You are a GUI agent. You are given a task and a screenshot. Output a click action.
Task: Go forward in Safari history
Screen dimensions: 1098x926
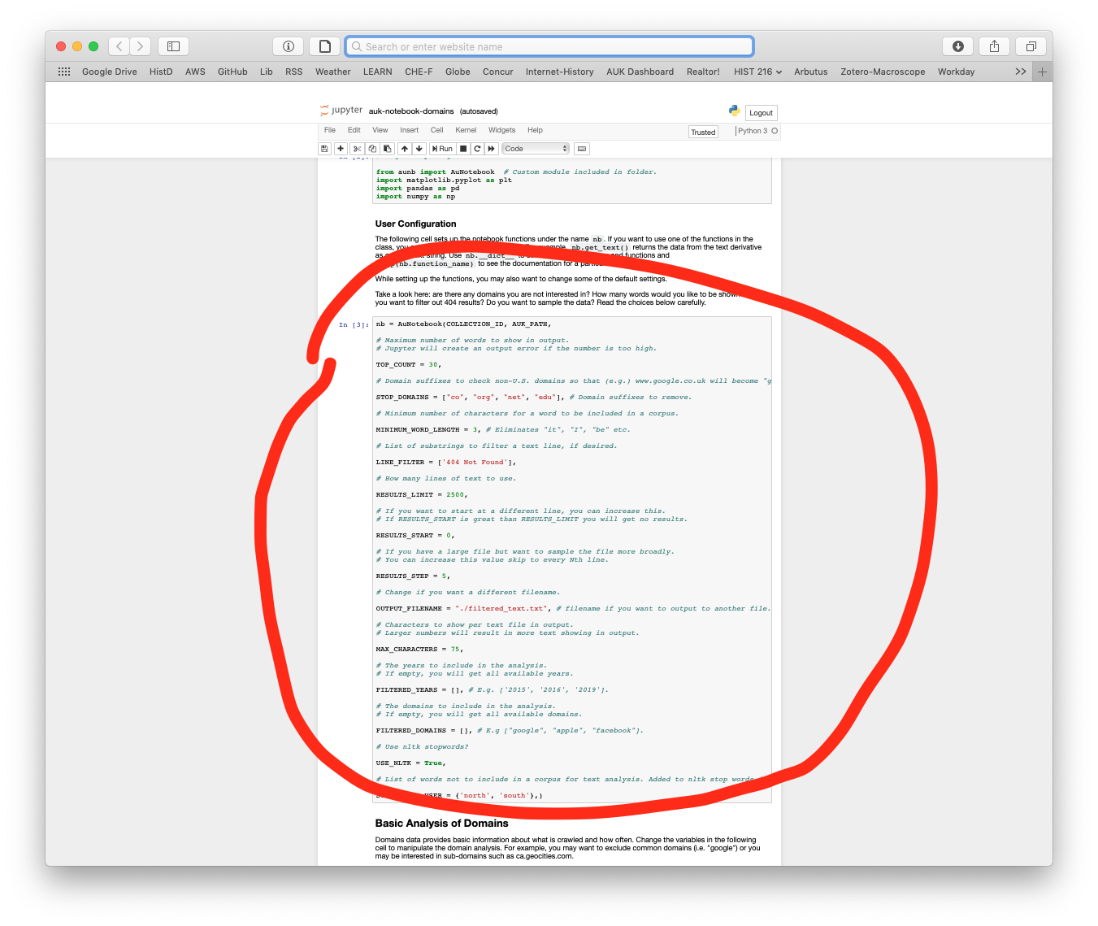point(140,46)
